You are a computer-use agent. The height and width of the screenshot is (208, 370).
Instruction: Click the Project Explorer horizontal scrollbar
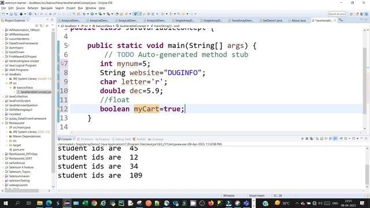22,191
